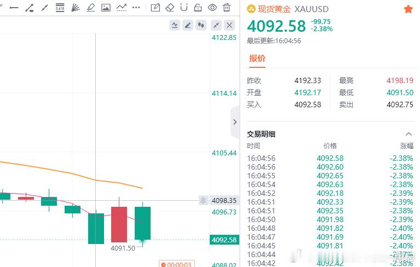420x267 pixels.
Task: Click trade row price 4092.35
Action: (330, 211)
